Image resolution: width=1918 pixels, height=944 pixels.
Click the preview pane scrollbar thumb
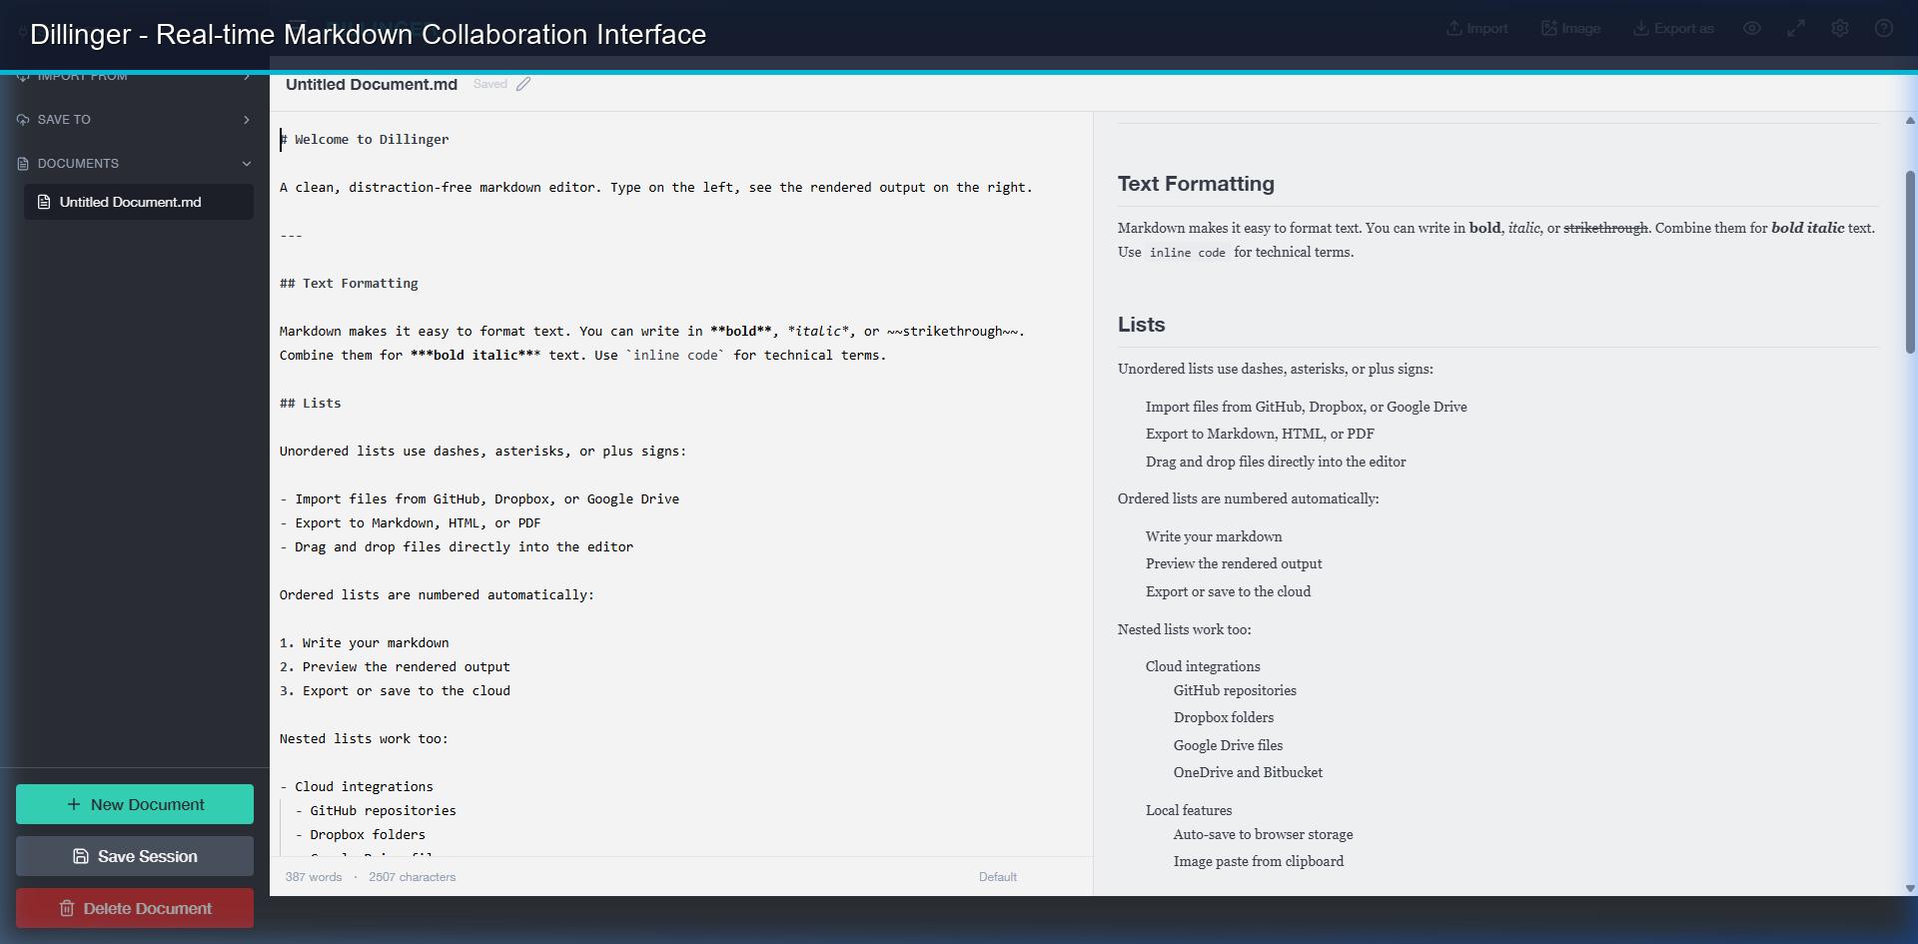(x=1910, y=262)
